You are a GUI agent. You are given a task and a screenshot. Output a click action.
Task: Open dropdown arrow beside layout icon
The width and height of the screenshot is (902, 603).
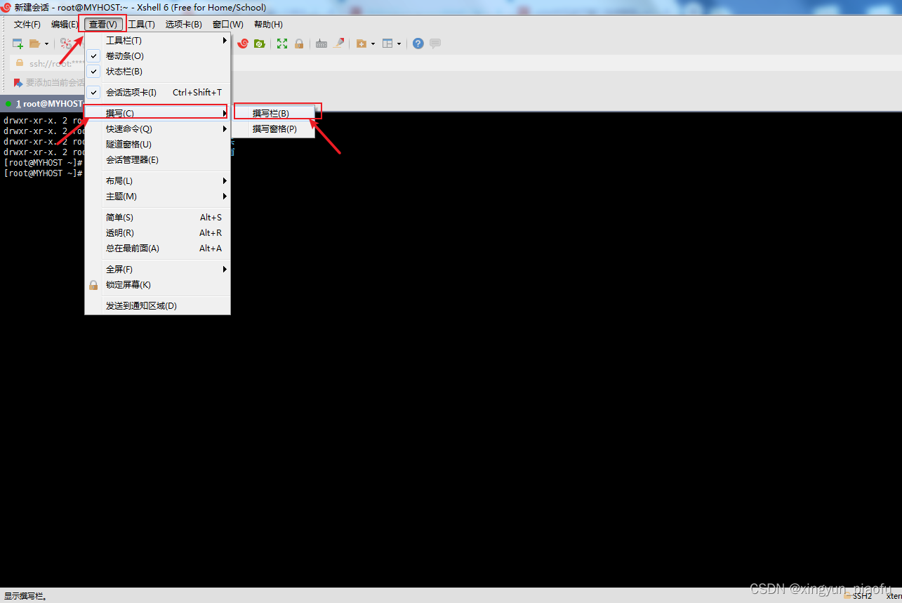pos(399,44)
